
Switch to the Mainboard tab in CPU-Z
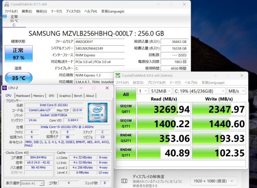23,96
